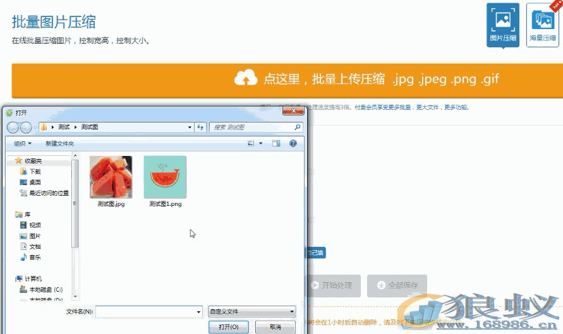Click the orange batch upload banner
The image size is (563, 334).
coord(288,80)
